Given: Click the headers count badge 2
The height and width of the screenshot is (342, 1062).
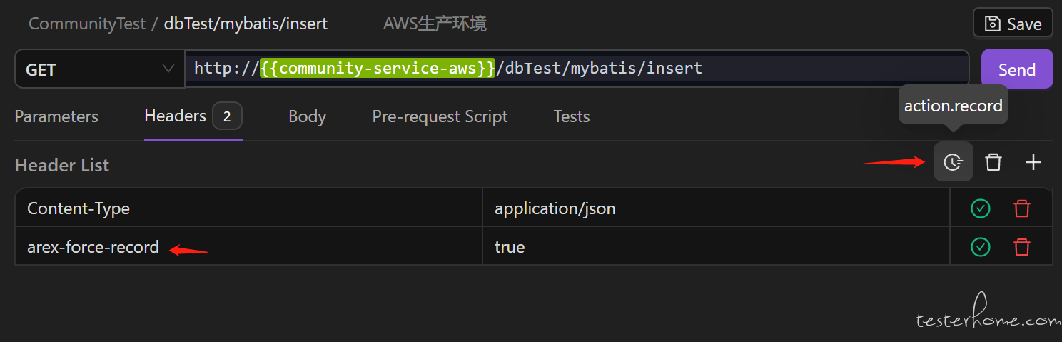Looking at the screenshot, I should tap(227, 116).
